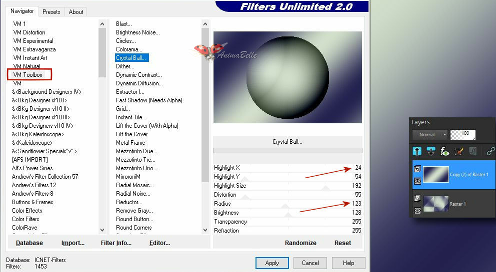Click the Highlight Size slider
The image size is (496, 272).
pyautogui.click(x=287, y=186)
